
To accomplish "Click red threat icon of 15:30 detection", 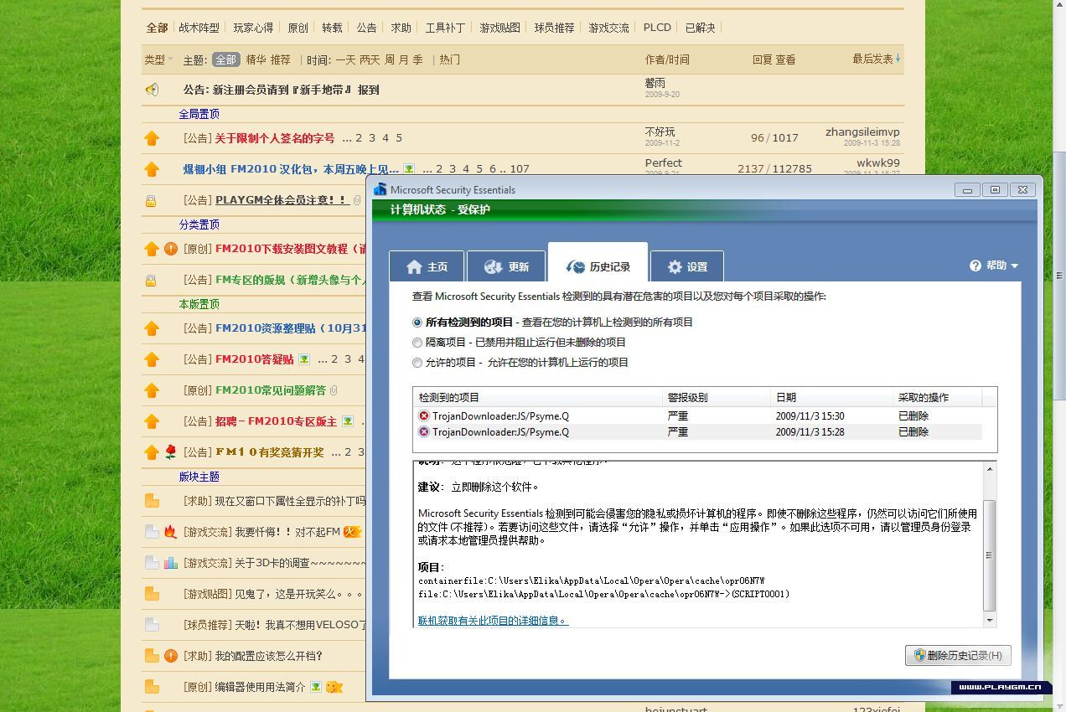I will pos(424,415).
